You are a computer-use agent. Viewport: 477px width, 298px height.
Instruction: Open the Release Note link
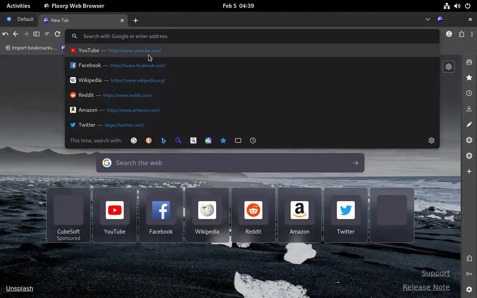click(x=426, y=287)
